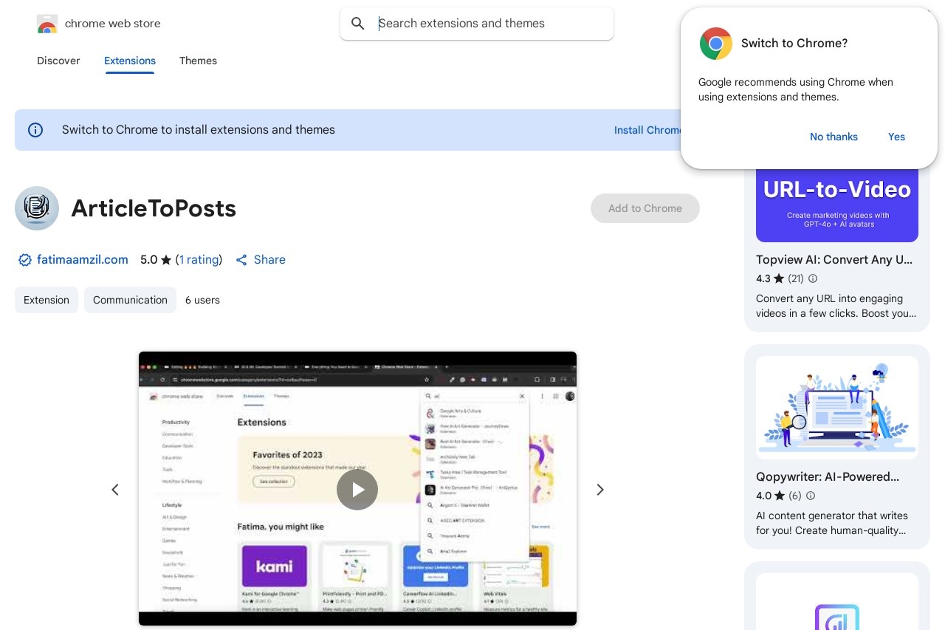Open the Themes tab

point(198,61)
